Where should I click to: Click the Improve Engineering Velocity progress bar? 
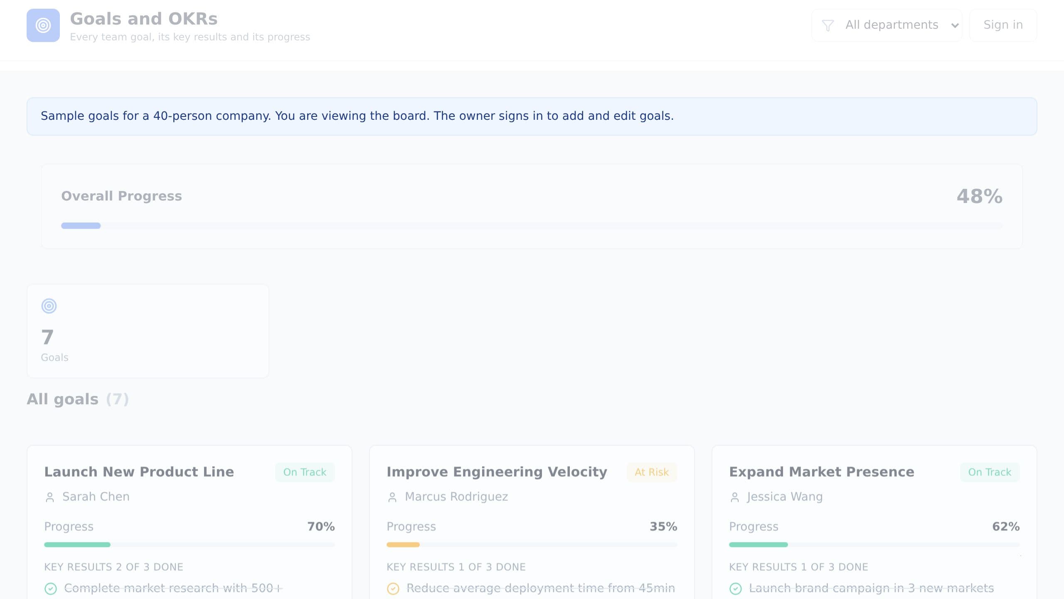coord(532,545)
